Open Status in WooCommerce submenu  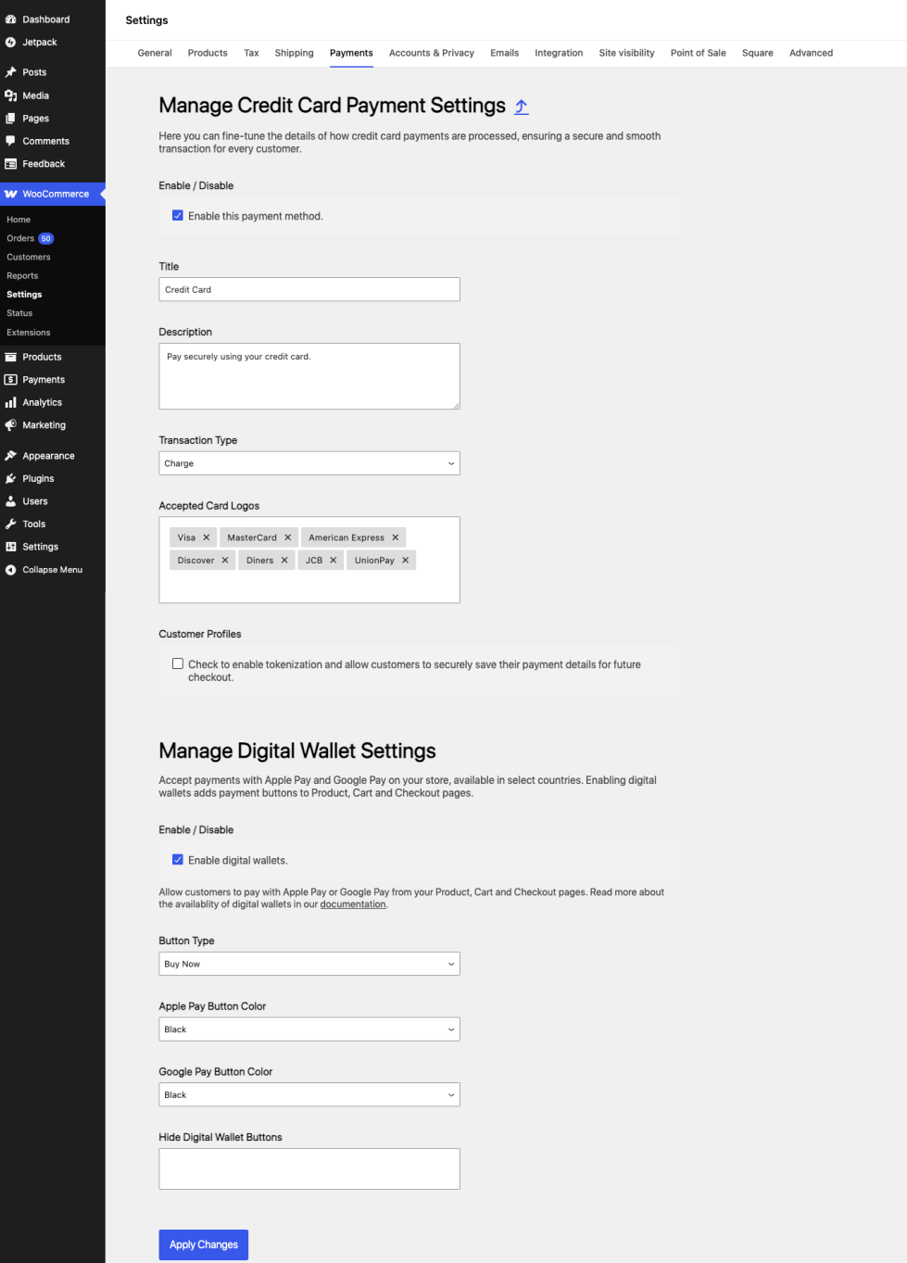pyautogui.click(x=19, y=313)
